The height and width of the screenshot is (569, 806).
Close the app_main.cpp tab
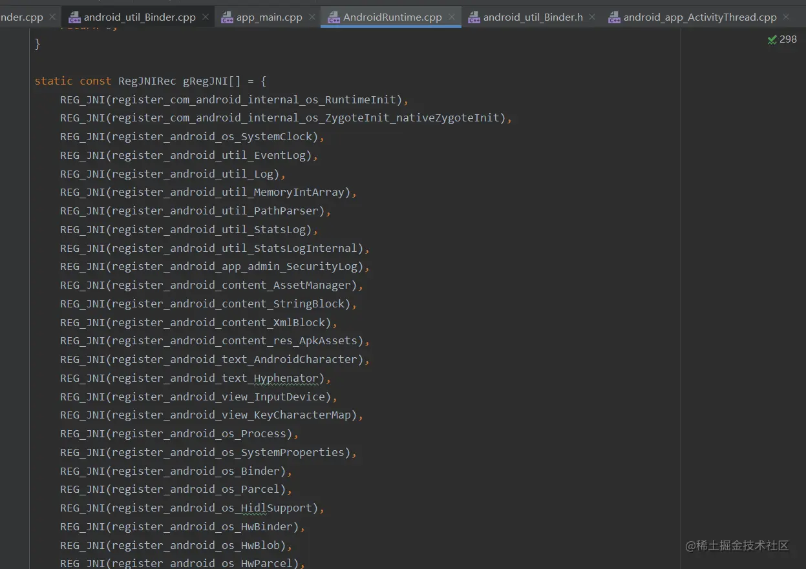click(x=312, y=17)
